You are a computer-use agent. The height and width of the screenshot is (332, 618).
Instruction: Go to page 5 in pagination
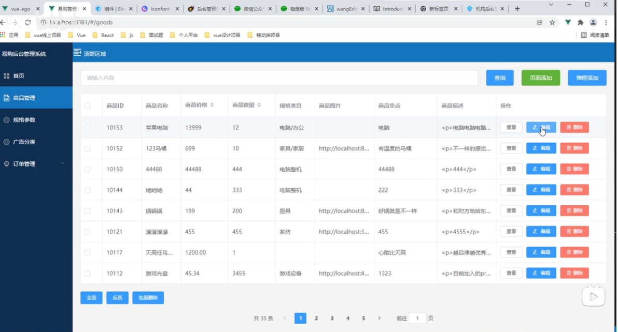[x=363, y=318]
